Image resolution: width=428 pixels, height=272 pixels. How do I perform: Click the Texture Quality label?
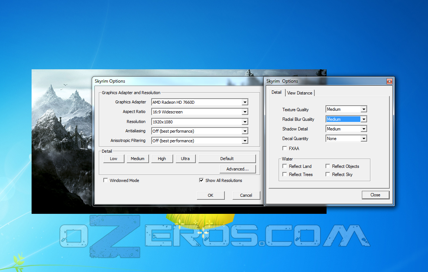point(296,109)
